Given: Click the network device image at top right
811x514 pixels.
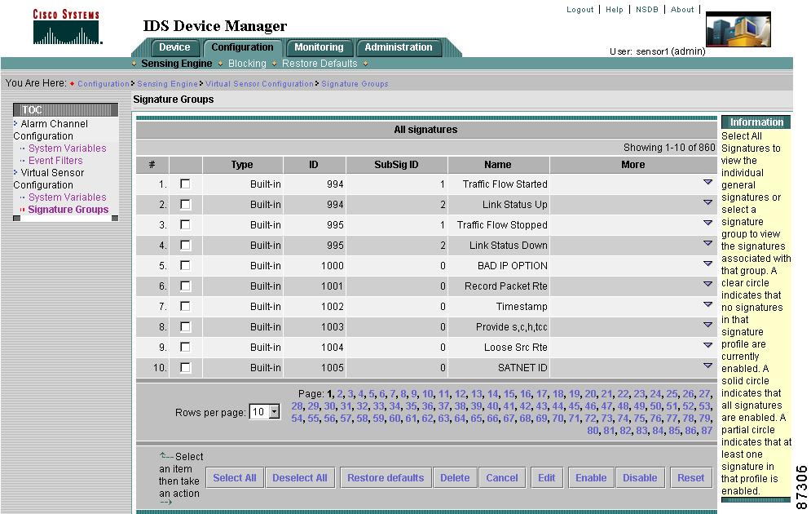Looking at the screenshot, I should (x=738, y=30).
